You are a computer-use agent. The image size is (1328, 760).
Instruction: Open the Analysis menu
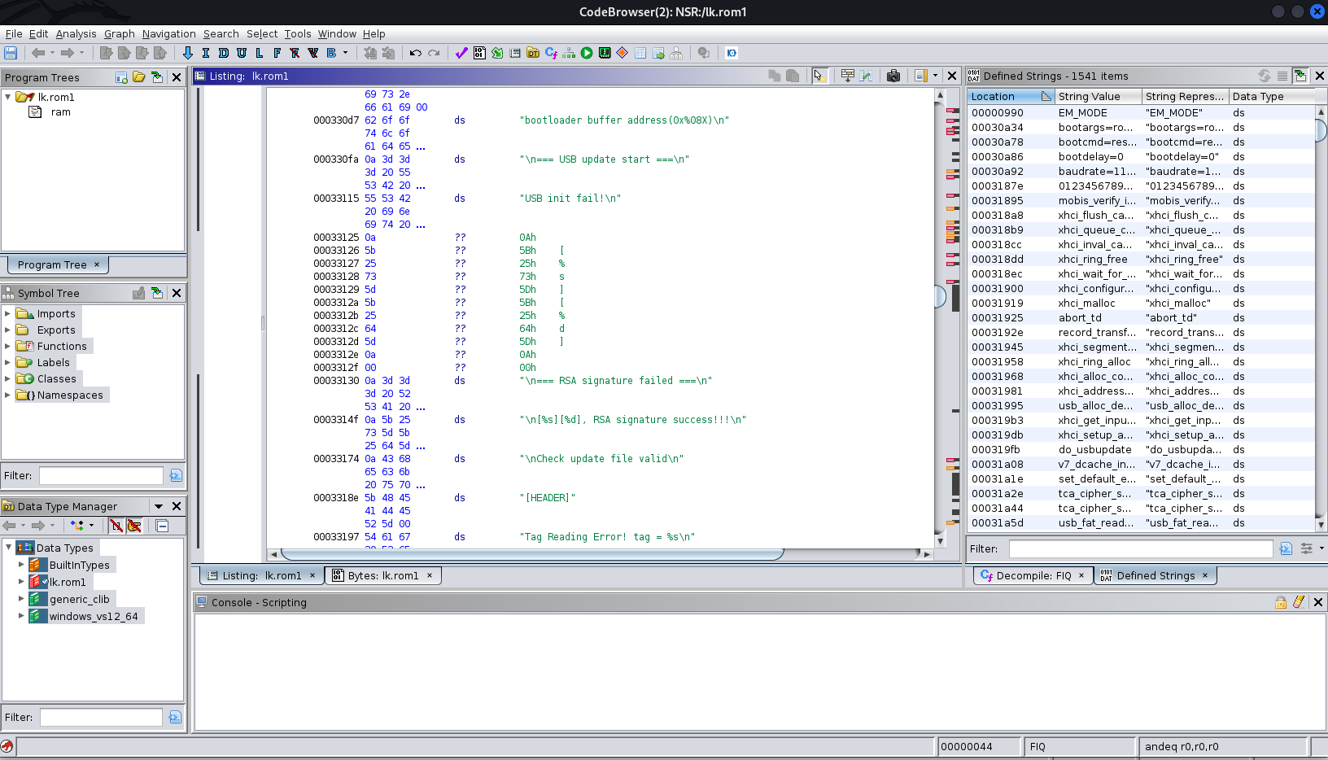pos(76,33)
